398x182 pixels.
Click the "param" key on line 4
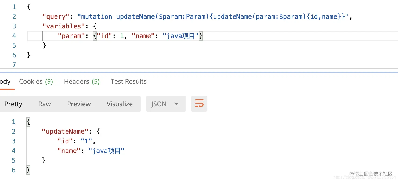71,36
